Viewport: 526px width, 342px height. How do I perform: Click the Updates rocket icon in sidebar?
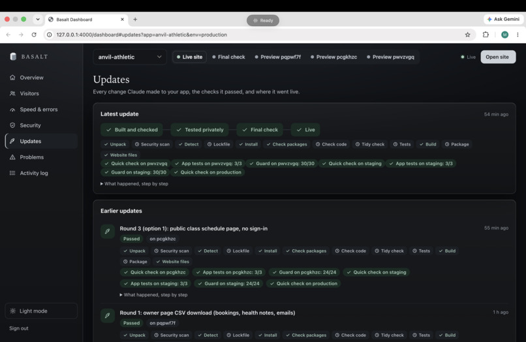coord(12,141)
